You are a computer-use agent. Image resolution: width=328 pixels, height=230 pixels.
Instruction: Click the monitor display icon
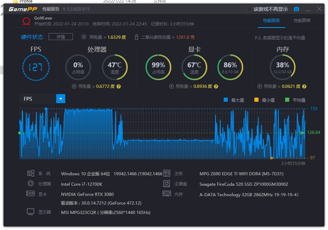point(31,212)
